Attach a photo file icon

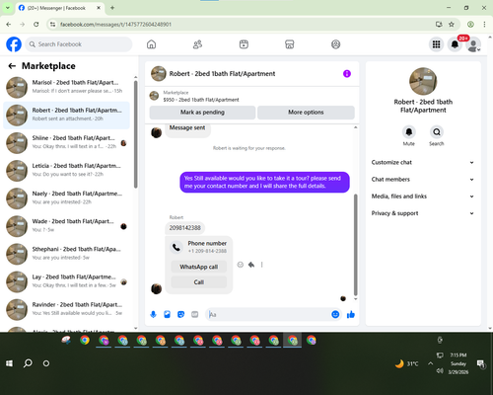(167, 314)
